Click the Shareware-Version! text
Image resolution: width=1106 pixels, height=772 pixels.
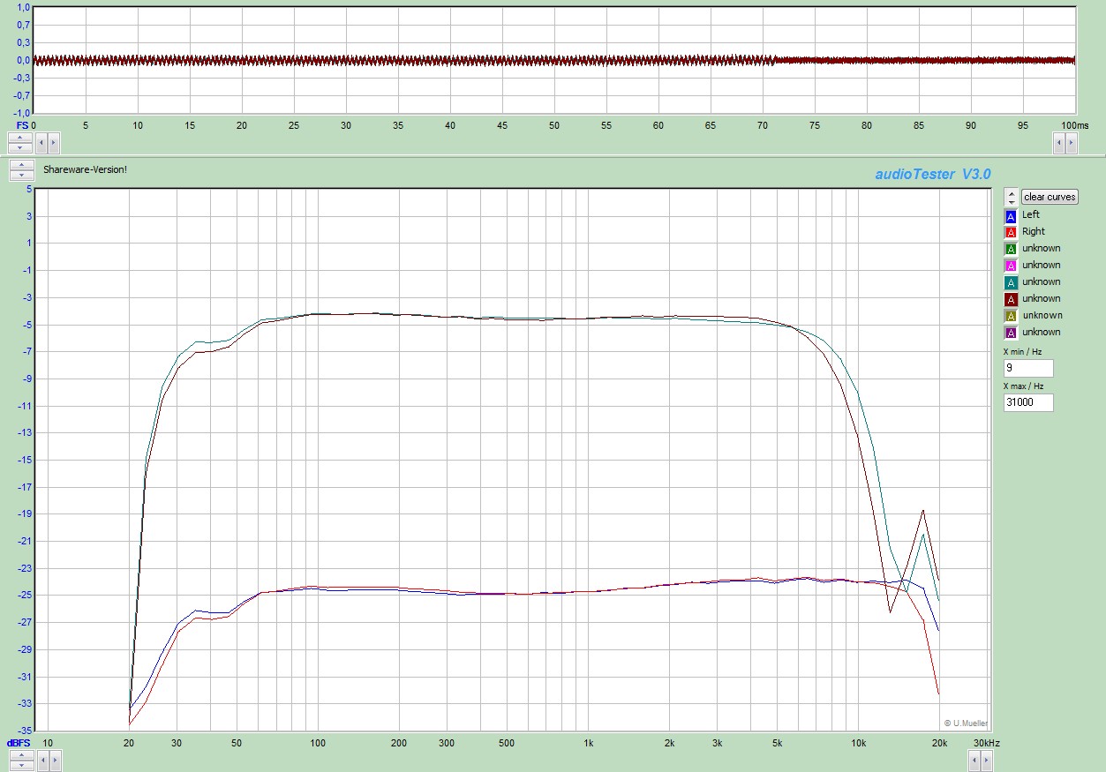[x=85, y=169]
